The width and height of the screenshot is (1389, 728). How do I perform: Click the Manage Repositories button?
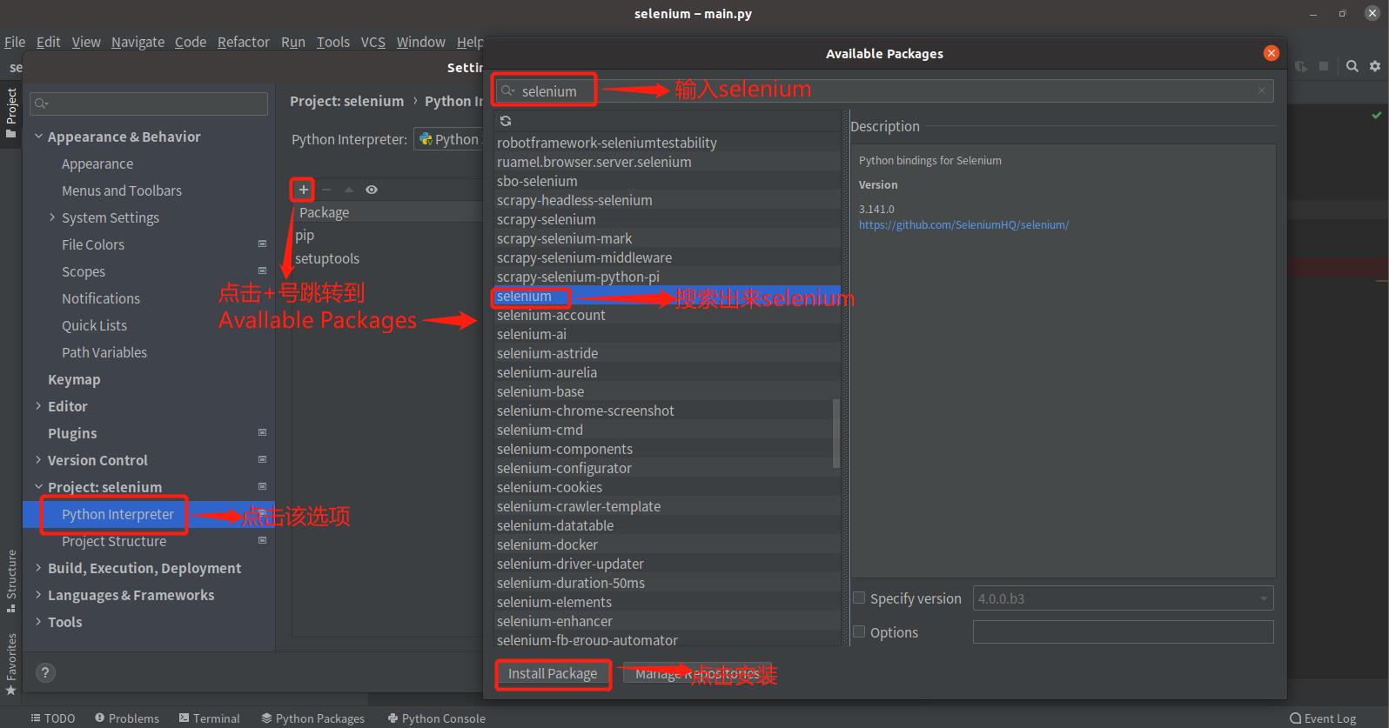pos(697,673)
